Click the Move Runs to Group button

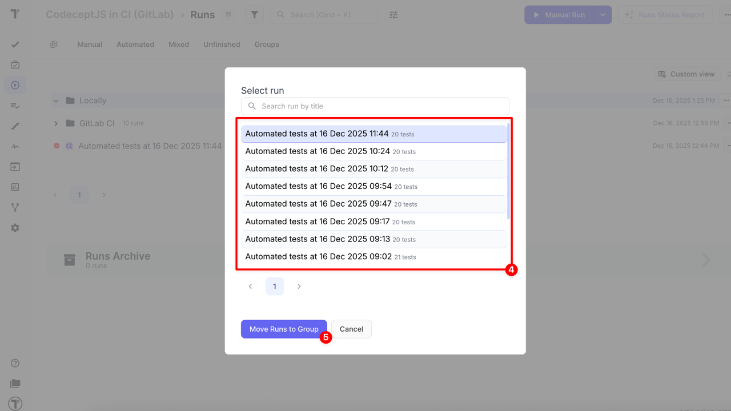pos(284,329)
